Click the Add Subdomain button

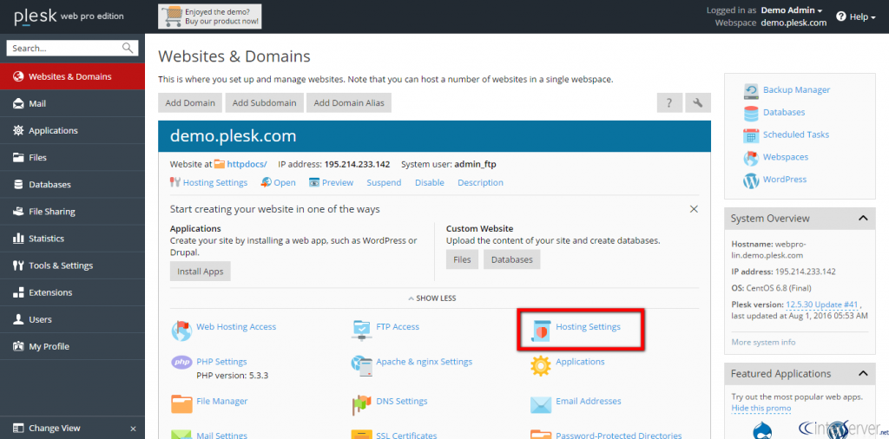click(264, 103)
